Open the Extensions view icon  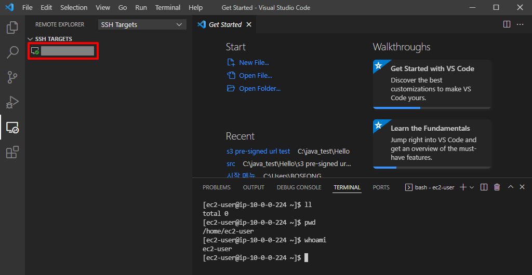point(12,153)
